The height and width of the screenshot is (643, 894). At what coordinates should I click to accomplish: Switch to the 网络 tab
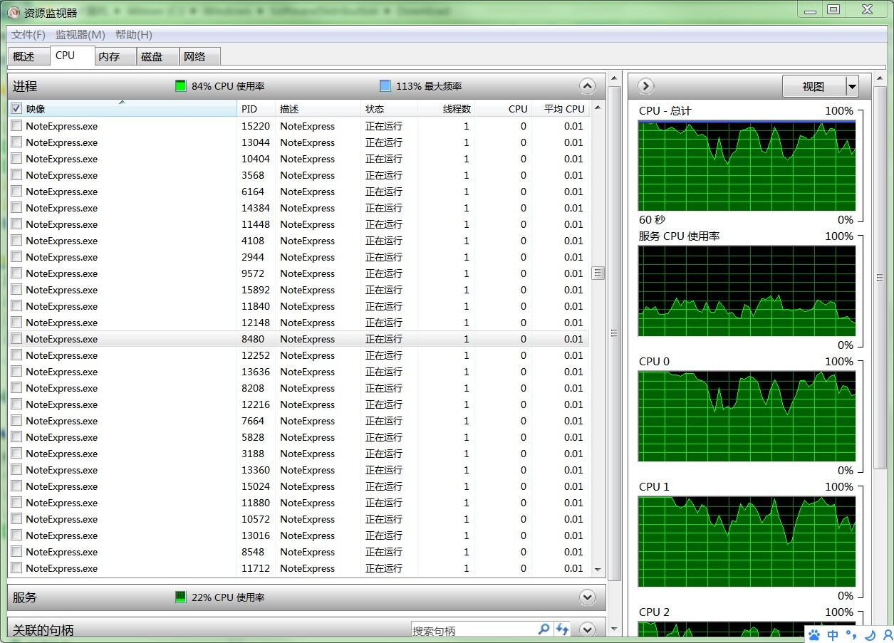coord(199,56)
